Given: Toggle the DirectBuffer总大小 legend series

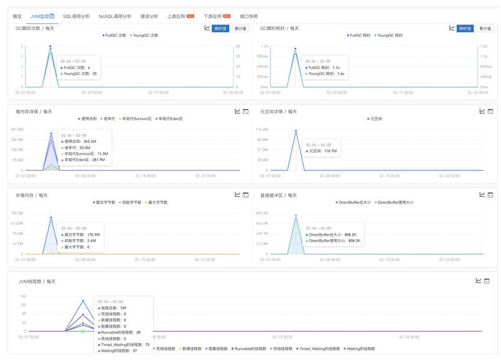Looking at the screenshot, I should (353, 203).
